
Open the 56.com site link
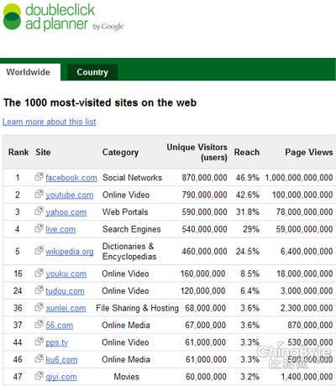(x=60, y=326)
